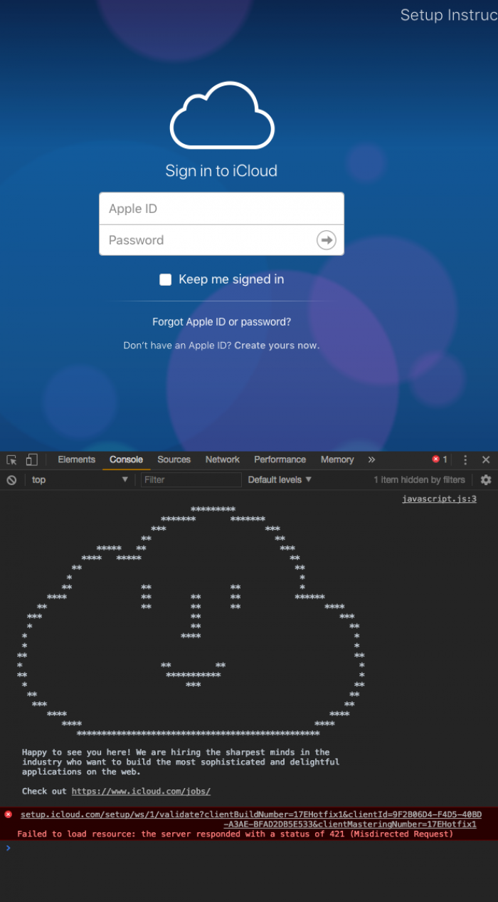Open the Default levels dropdown
The image size is (498, 902).
tap(280, 480)
